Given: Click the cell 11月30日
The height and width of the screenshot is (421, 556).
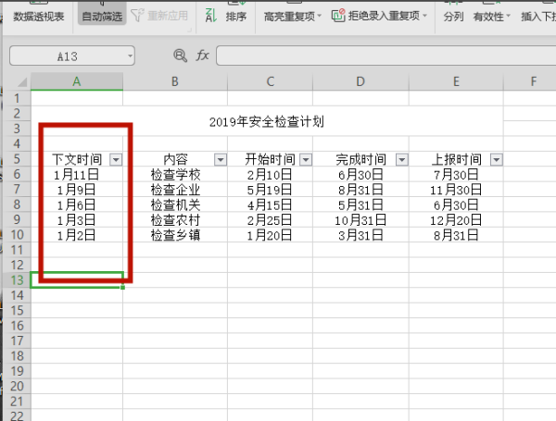Looking at the screenshot, I should pos(456,190).
